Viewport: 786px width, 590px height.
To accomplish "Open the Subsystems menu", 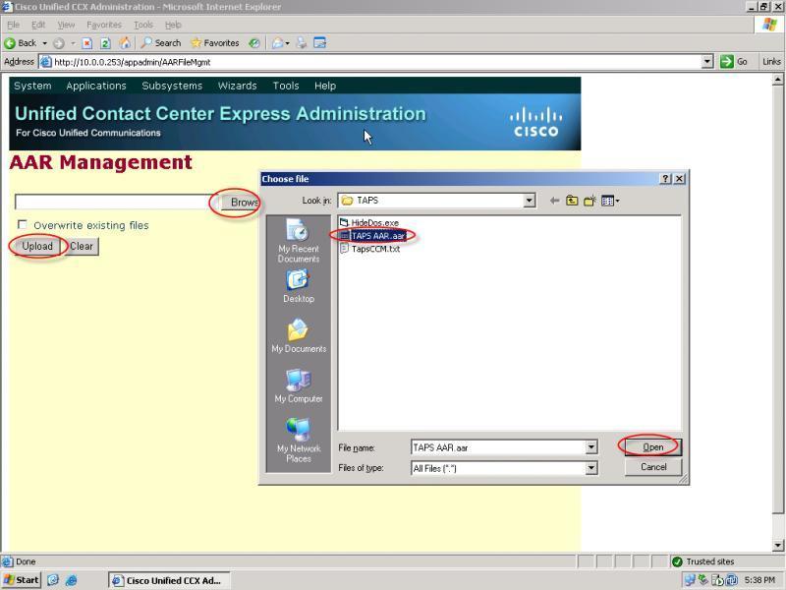I will [172, 86].
